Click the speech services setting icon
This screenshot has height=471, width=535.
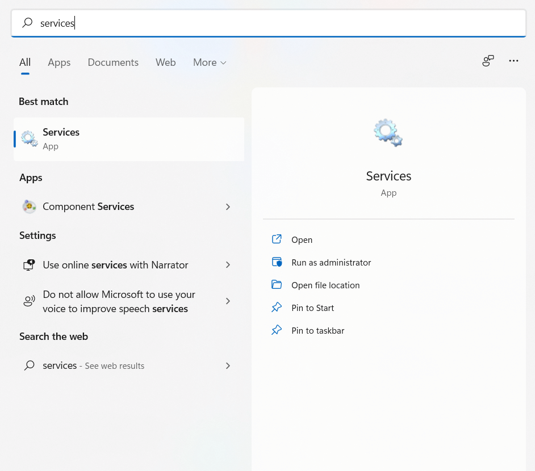click(x=29, y=301)
